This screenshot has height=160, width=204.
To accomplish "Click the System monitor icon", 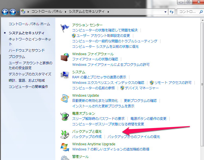I will pos(65,75).
